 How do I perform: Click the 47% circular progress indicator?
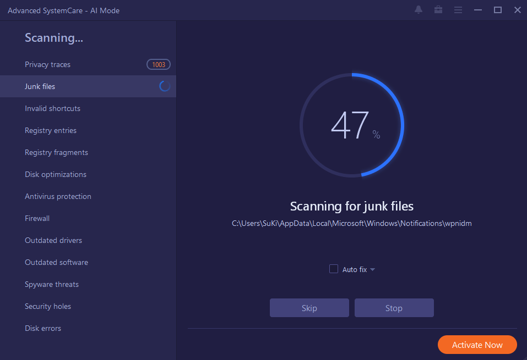pyautogui.click(x=352, y=125)
